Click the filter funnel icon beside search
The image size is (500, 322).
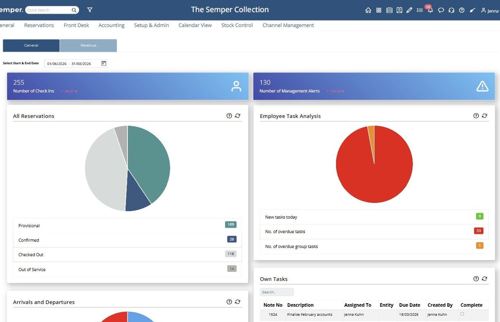point(90,10)
